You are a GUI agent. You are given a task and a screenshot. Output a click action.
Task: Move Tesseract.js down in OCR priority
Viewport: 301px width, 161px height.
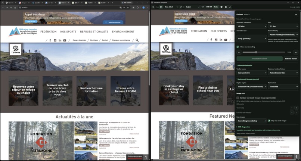[x=296, y=108]
